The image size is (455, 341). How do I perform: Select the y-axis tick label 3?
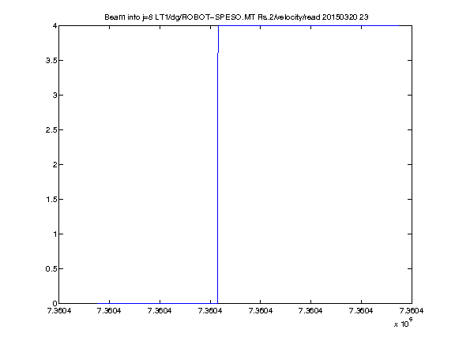click(x=55, y=95)
